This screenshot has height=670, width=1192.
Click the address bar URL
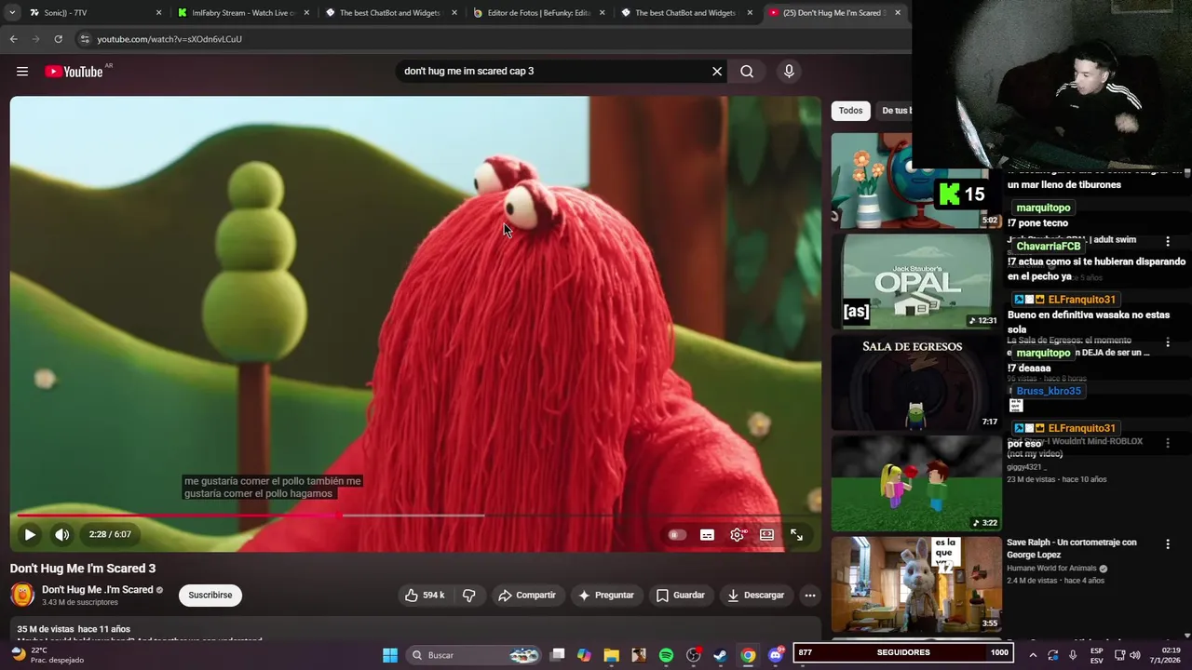(x=169, y=39)
